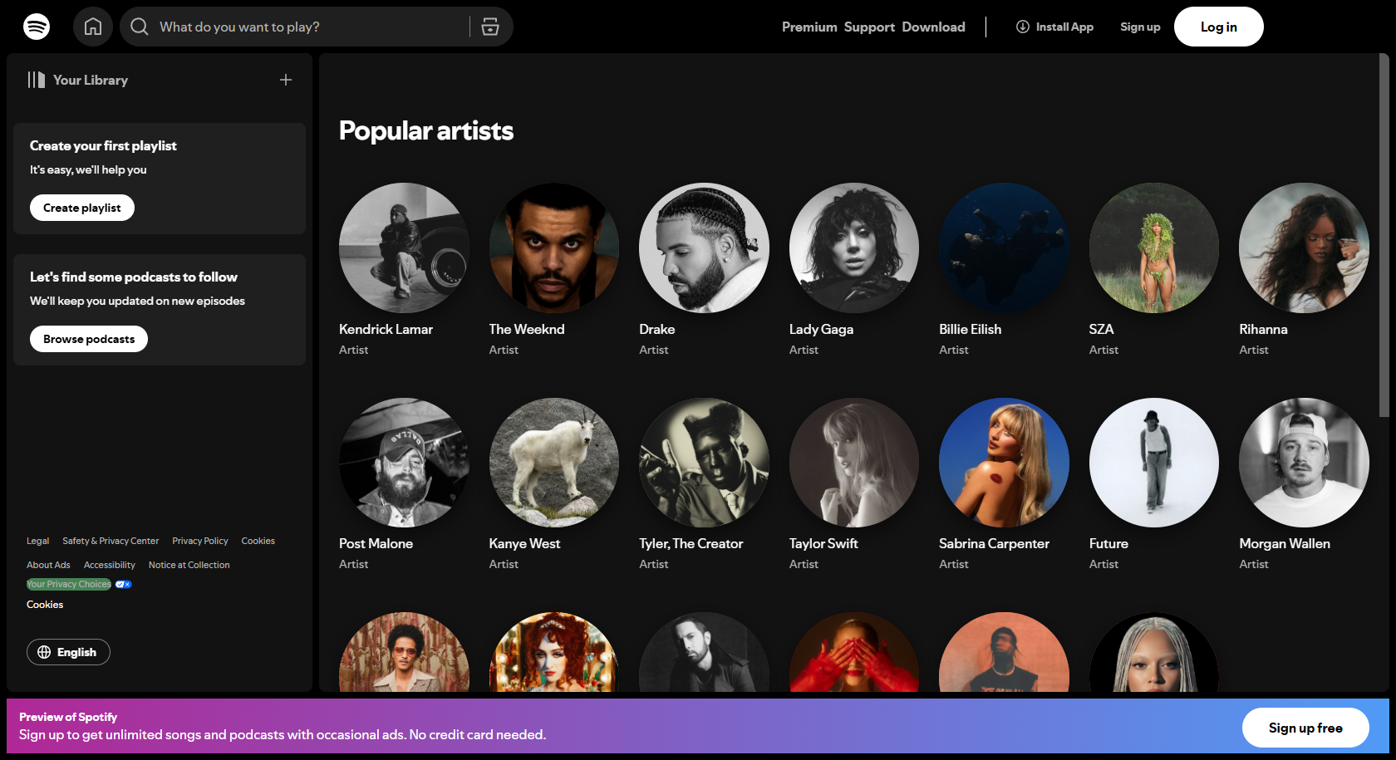The width and height of the screenshot is (1396, 760).
Task: Click the search magnifier icon
Action: coord(139,27)
